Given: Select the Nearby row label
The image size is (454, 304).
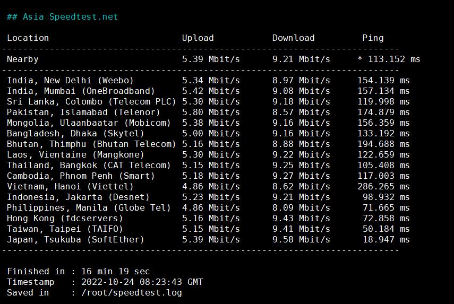Looking at the screenshot, I should point(22,59).
